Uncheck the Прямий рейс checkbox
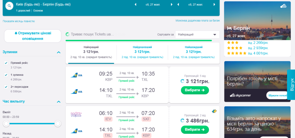 tap(6, 63)
